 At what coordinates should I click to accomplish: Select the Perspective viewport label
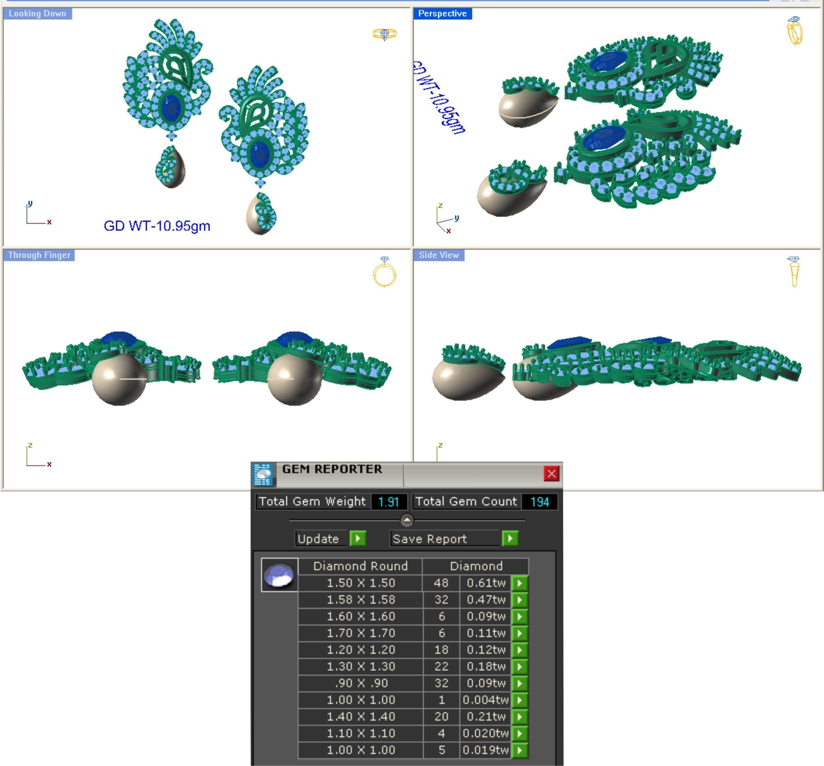[442, 13]
